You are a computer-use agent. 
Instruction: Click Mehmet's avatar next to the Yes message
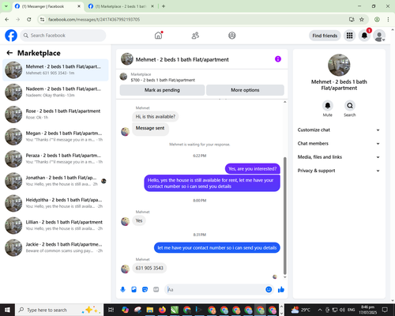(125, 221)
